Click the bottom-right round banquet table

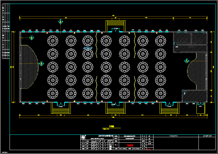(x=160, y=93)
